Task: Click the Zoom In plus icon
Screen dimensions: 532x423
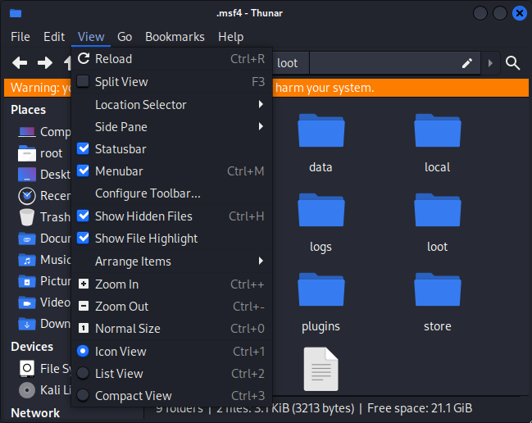Action: click(84, 284)
